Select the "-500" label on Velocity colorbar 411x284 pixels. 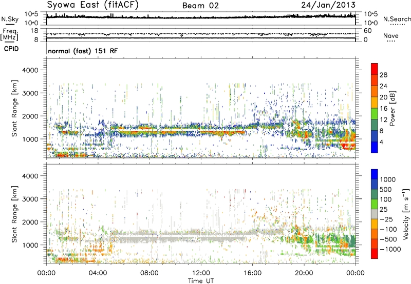click(x=388, y=239)
